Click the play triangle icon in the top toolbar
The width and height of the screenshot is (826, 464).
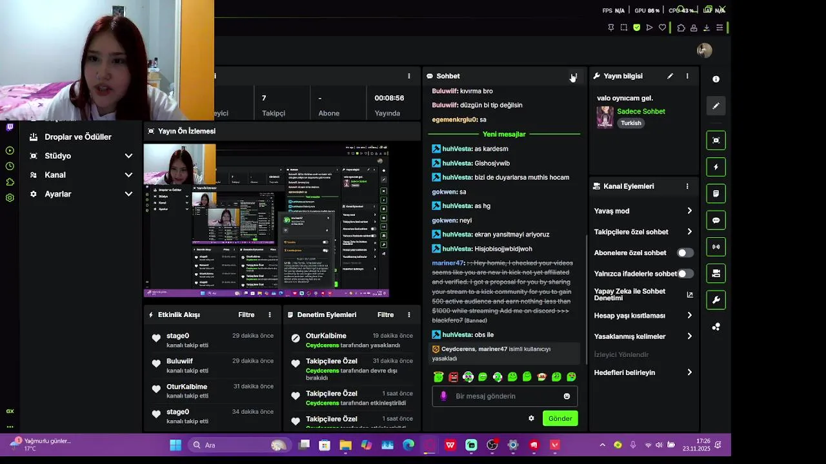click(x=649, y=28)
